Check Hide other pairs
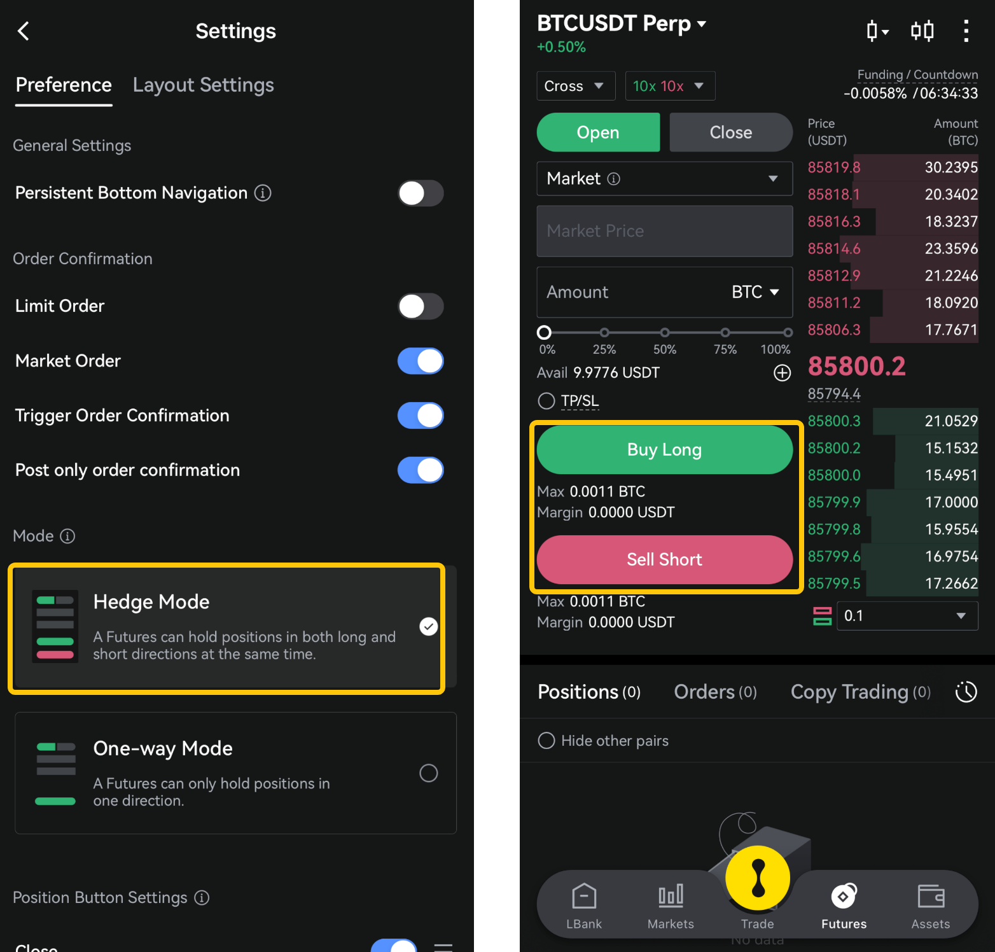The image size is (995, 952). tap(546, 741)
